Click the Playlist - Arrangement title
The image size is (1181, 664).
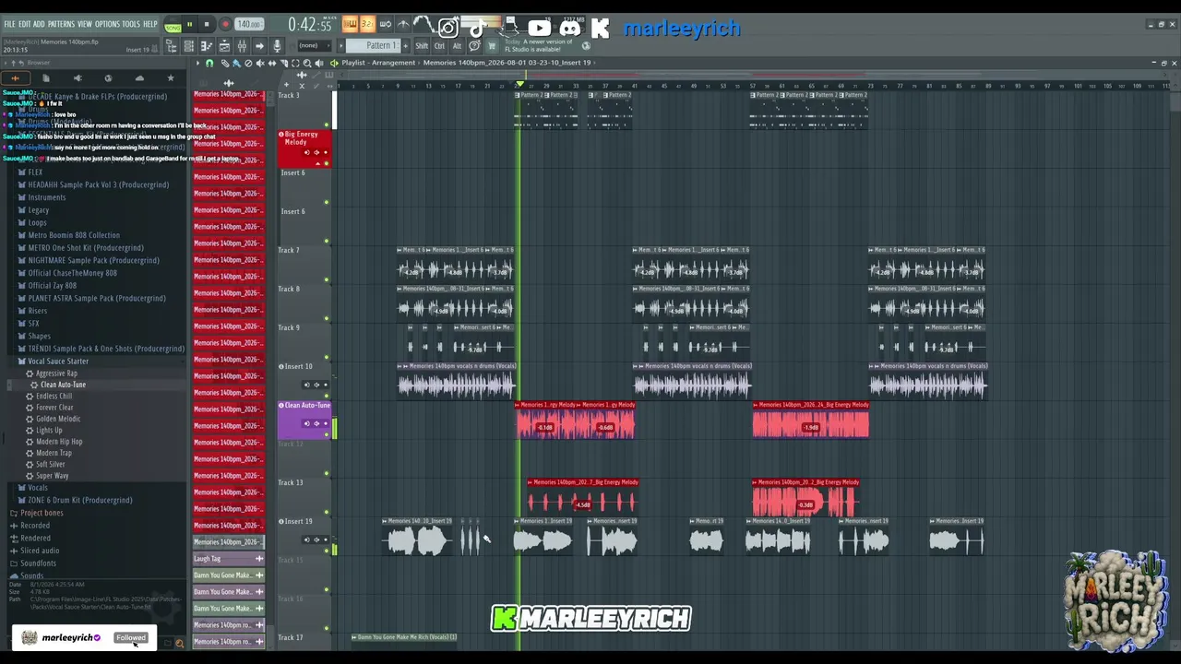tap(378, 63)
